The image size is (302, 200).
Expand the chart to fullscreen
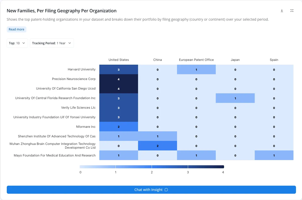point(292,11)
